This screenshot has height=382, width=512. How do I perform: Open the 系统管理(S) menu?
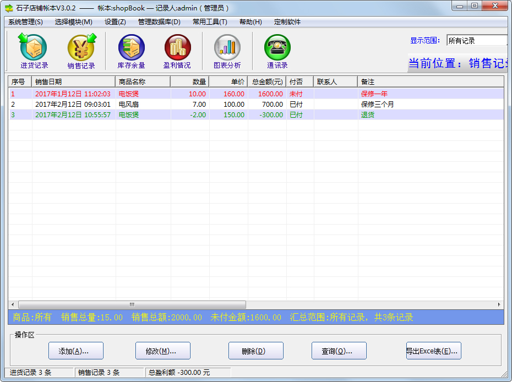point(25,22)
